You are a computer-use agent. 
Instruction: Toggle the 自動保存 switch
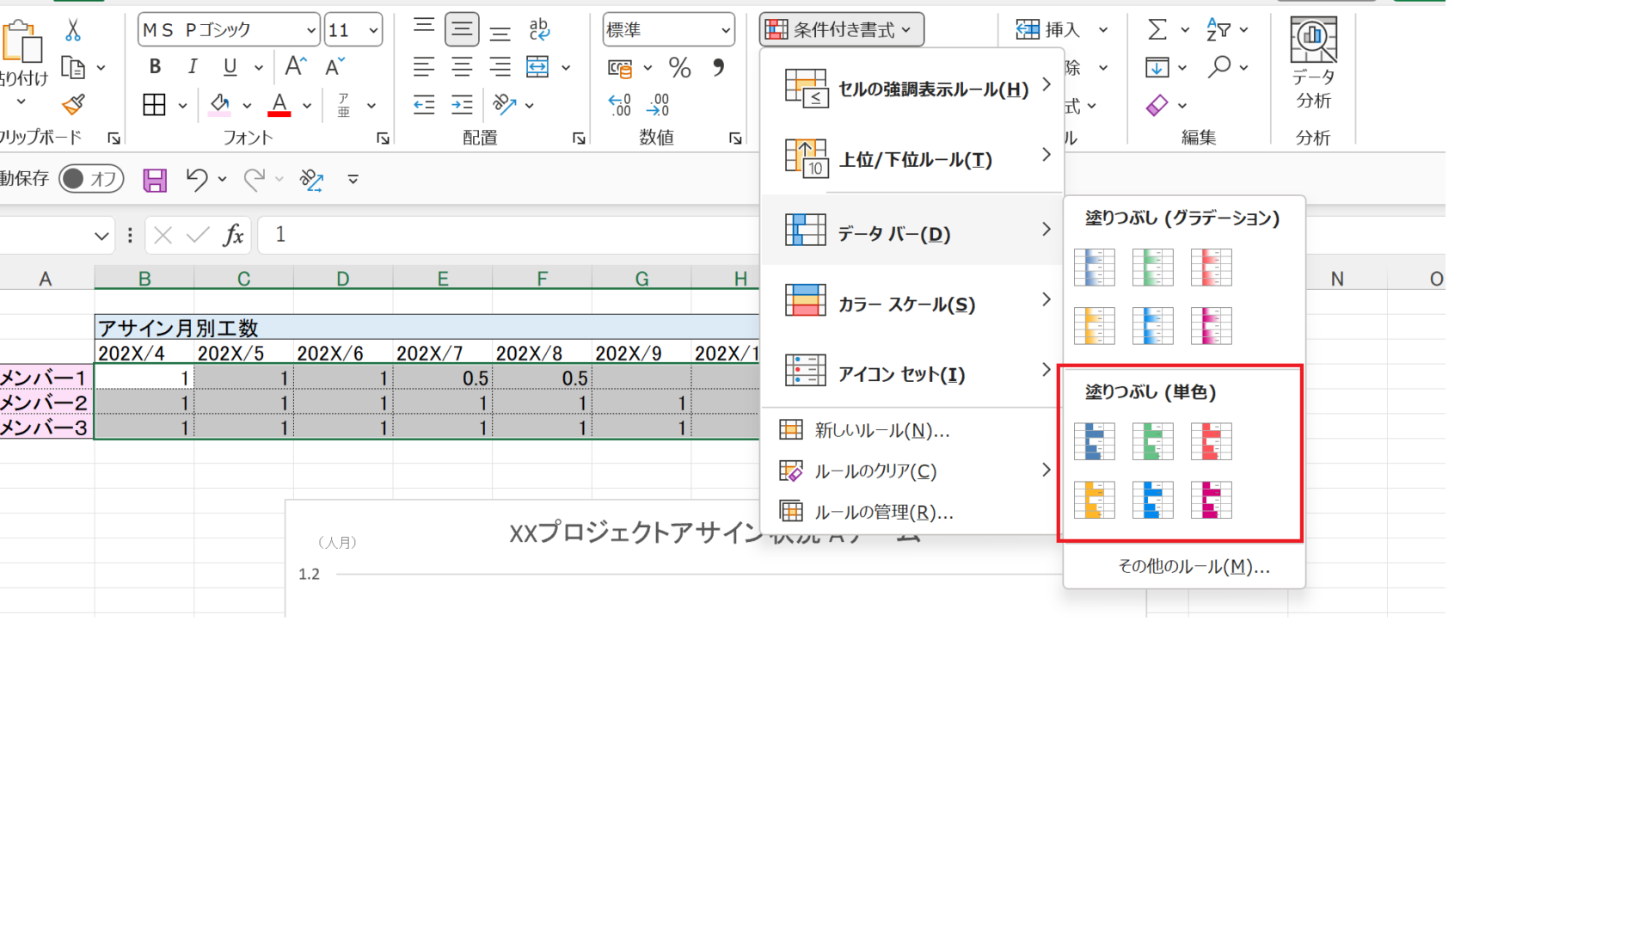(x=91, y=179)
